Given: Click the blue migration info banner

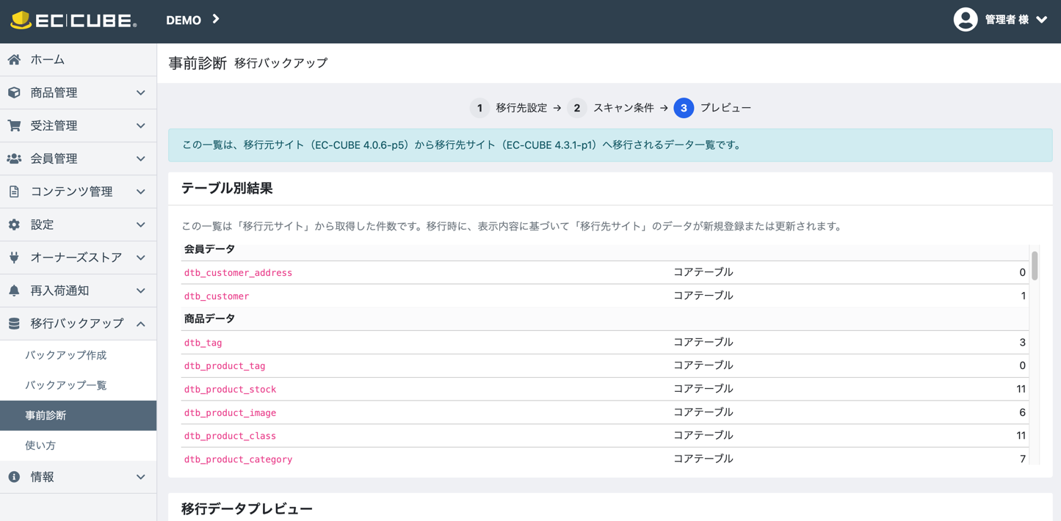Looking at the screenshot, I should 610,145.
